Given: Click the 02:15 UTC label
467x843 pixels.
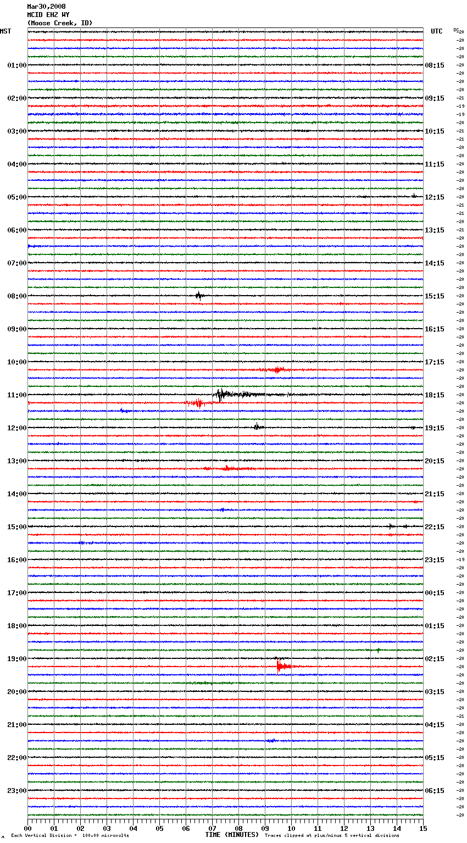Looking at the screenshot, I should (x=435, y=659).
